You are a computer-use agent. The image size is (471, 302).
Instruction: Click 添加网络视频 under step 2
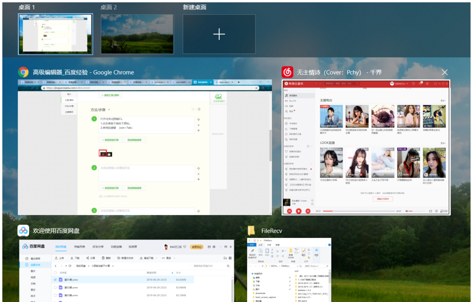click(134, 188)
